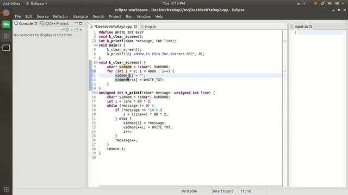Open the Help menu
348x195 pixels.
tap(159, 16)
